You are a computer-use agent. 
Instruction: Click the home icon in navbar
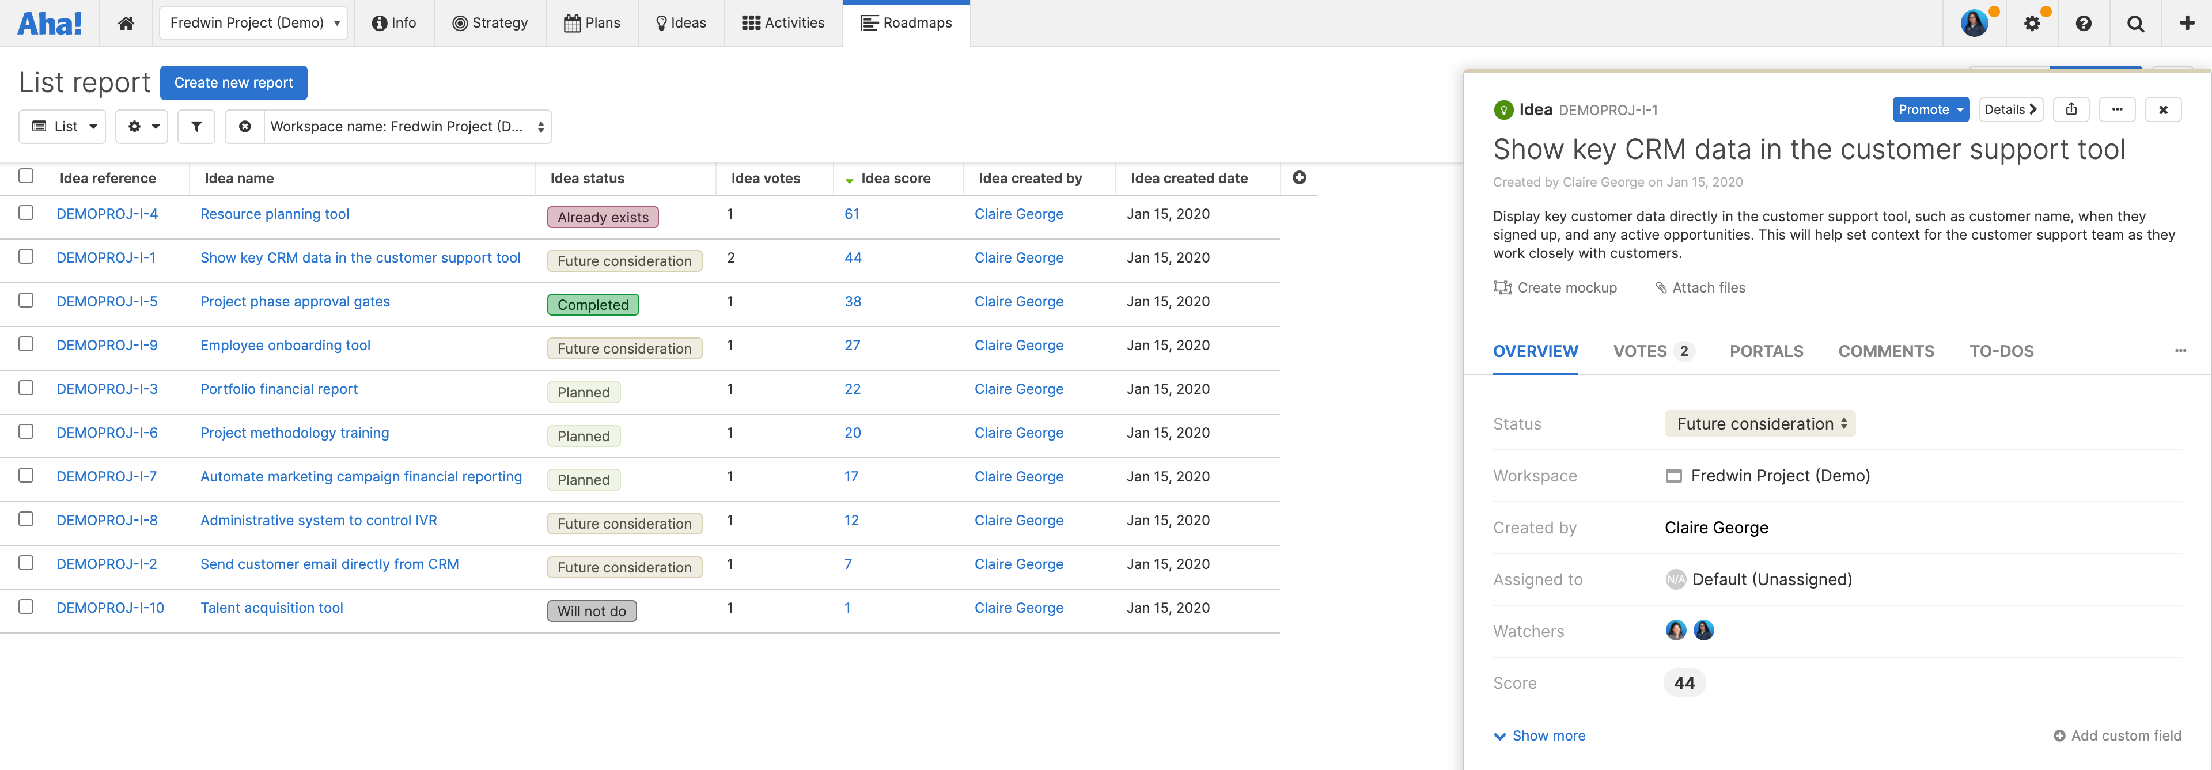(126, 23)
